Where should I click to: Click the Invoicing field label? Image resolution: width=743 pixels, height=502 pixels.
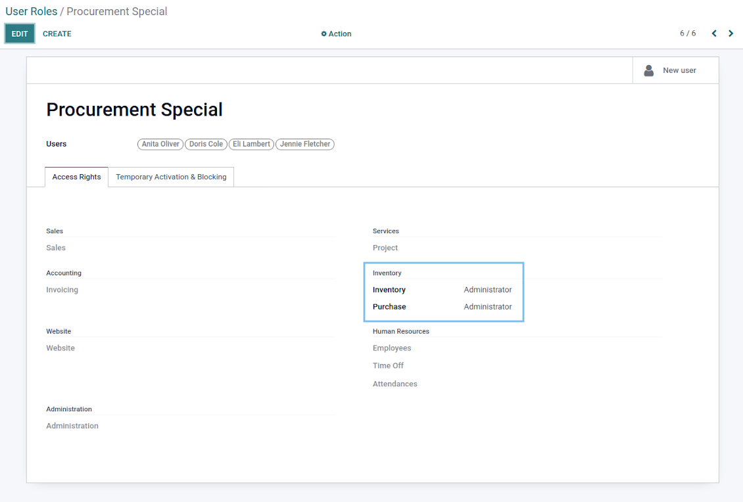62,290
